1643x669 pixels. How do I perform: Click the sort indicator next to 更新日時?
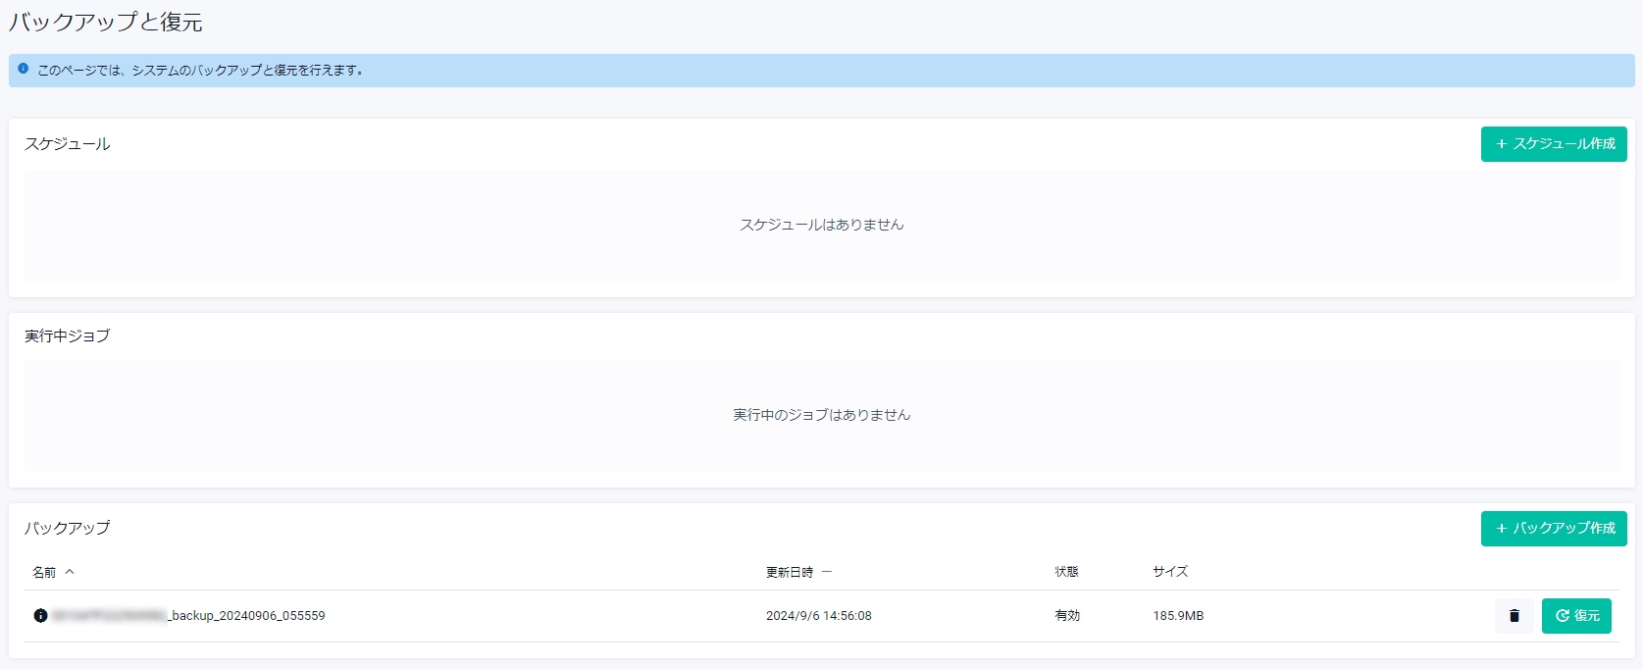point(827,572)
